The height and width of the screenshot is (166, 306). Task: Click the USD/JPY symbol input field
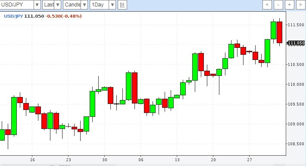[x=17, y=5]
